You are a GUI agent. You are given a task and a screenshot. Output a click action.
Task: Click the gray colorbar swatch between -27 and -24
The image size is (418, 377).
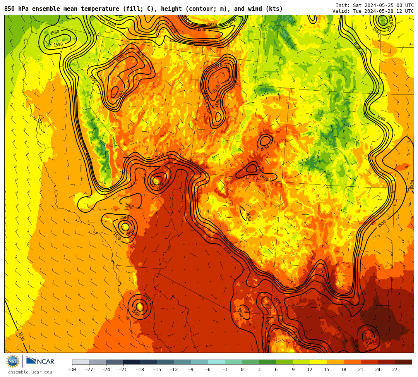click(x=98, y=362)
